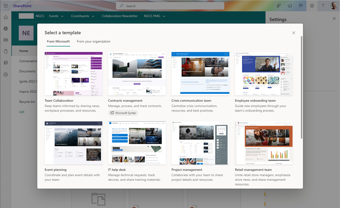
Task: Switch to From your organization tab
Action: (94, 41)
